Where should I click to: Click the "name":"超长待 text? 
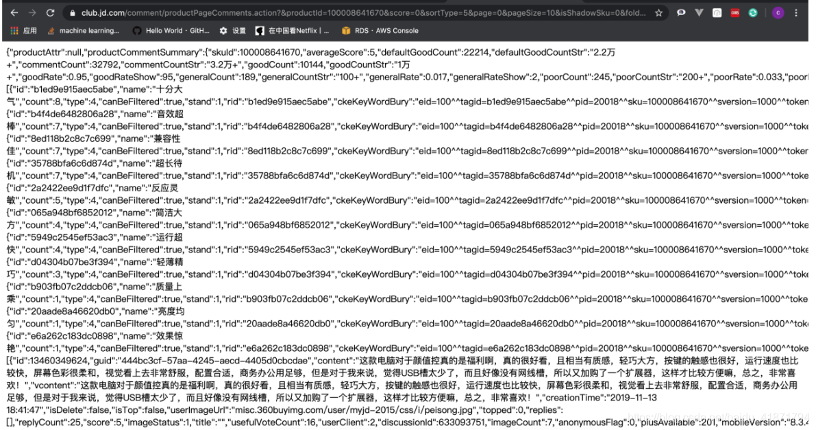click(x=152, y=163)
